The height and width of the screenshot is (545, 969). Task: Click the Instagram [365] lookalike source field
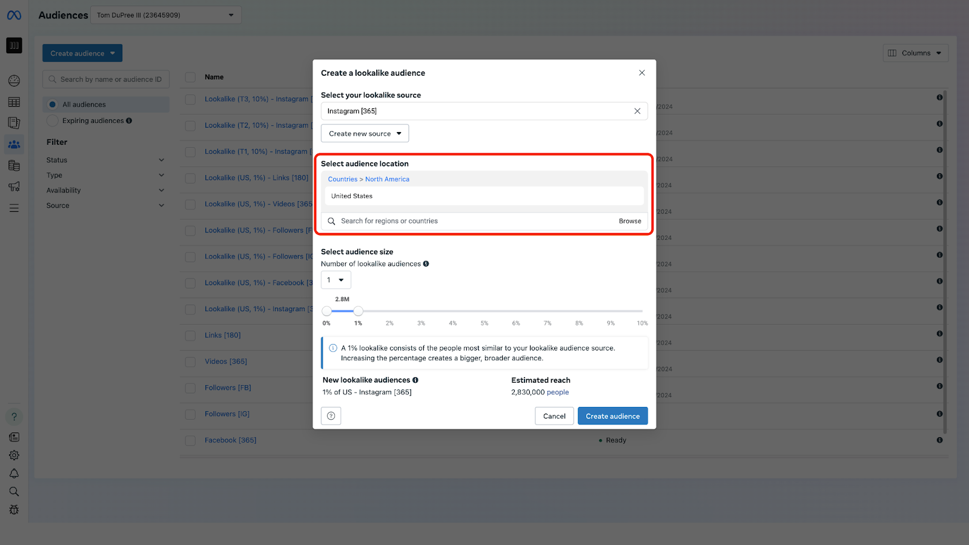pyautogui.click(x=484, y=111)
